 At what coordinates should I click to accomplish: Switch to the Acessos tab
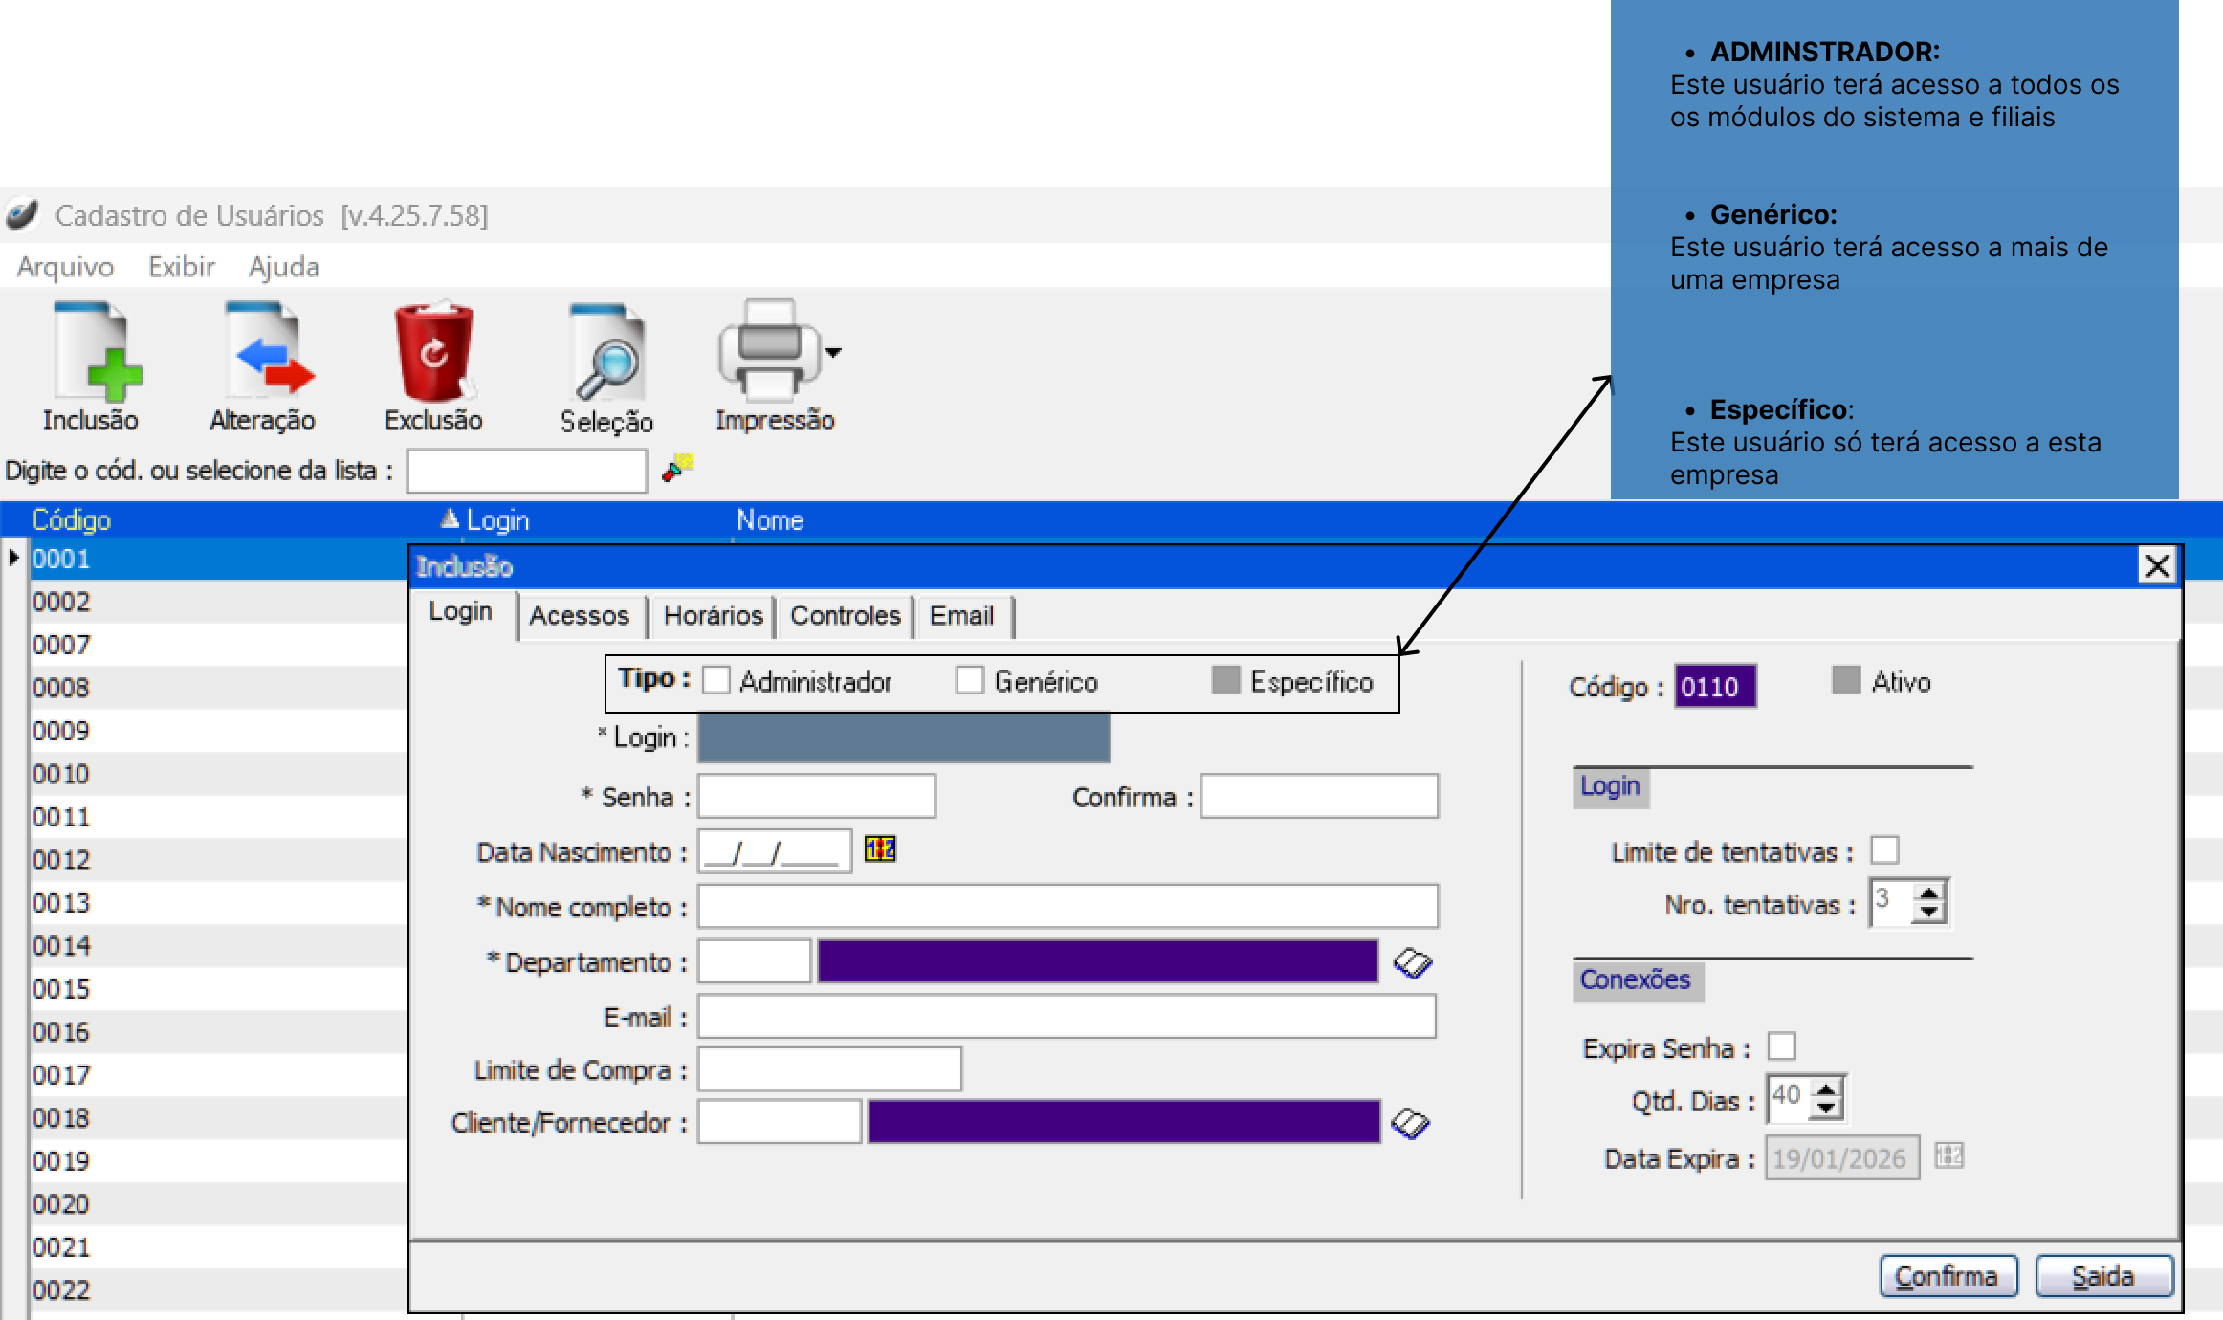[x=579, y=615]
